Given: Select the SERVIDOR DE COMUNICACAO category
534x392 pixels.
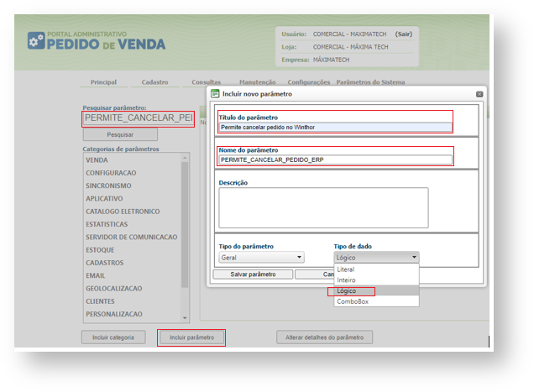Looking at the screenshot, I should coord(133,237).
